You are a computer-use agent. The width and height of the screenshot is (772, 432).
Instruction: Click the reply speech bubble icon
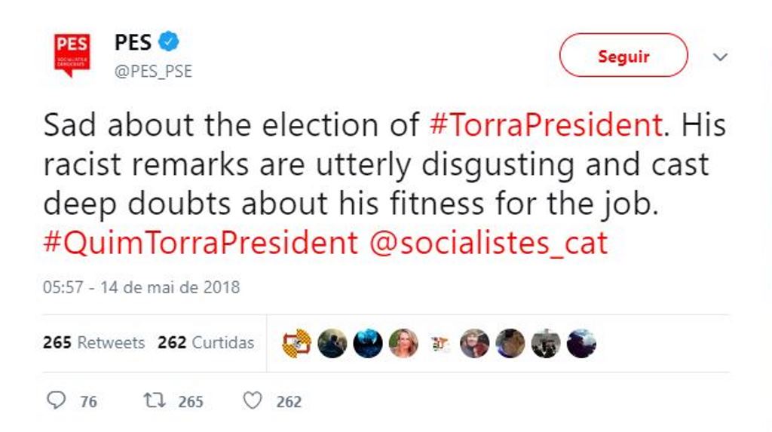click(x=56, y=400)
